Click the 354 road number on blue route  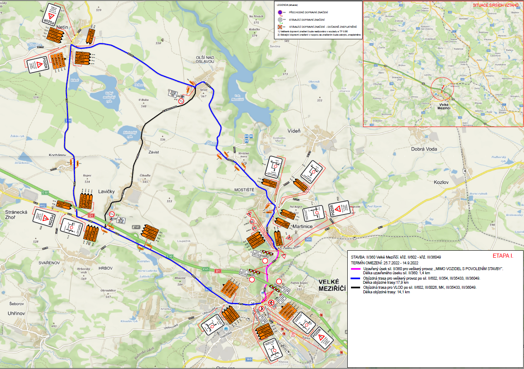(x=68, y=120)
